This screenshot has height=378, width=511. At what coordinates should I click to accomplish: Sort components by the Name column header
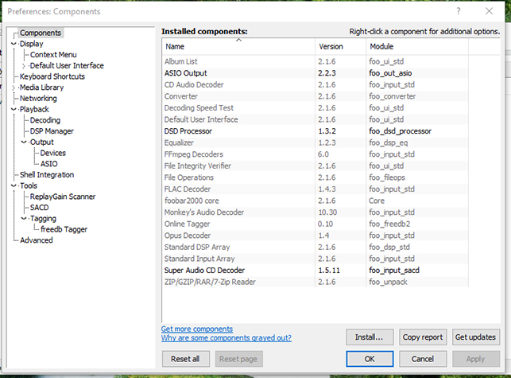click(x=238, y=47)
